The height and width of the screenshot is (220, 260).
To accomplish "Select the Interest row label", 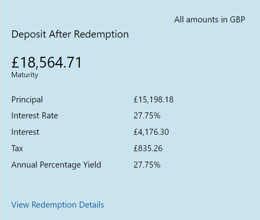I will 25,132.
